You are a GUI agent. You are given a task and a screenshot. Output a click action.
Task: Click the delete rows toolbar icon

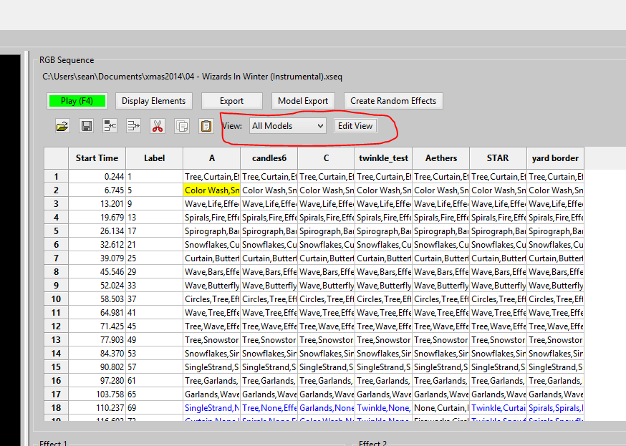(x=133, y=126)
